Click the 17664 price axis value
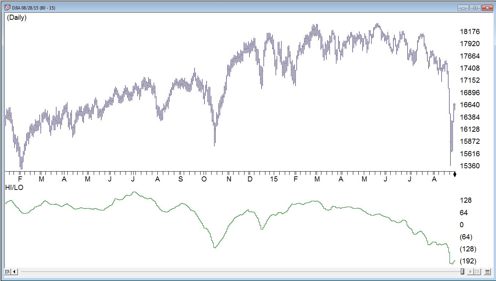The width and height of the screenshot is (496, 281). [x=470, y=56]
